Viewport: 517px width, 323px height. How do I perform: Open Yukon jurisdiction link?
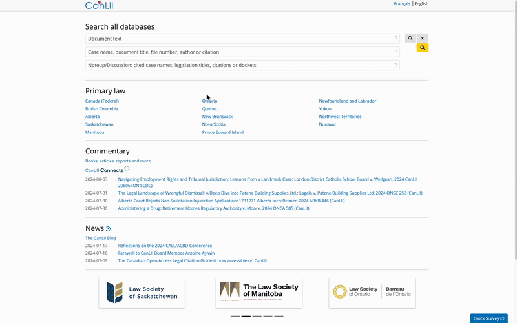pyautogui.click(x=325, y=109)
